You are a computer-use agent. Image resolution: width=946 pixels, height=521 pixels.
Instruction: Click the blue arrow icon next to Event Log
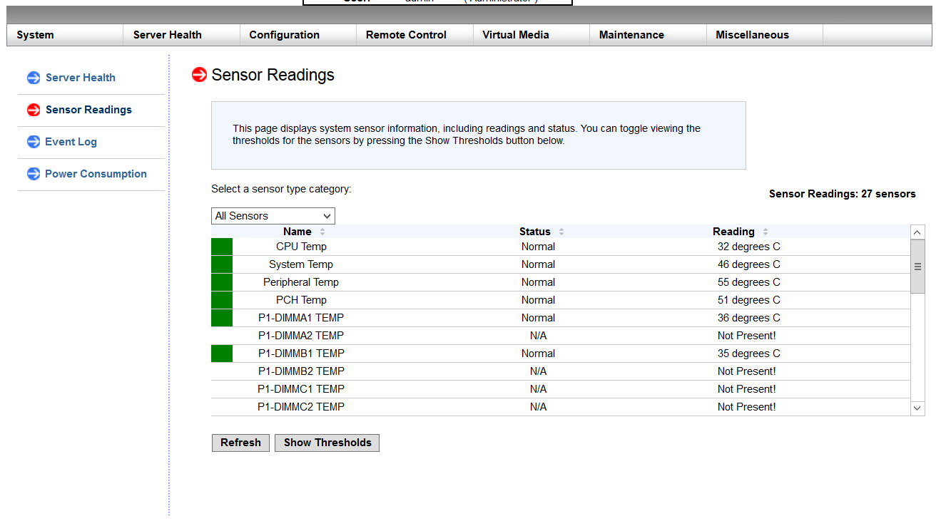pyautogui.click(x=33, y=142)
